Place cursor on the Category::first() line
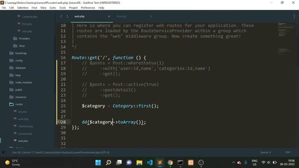Image resolution: width=299 pixels, height=168 pixels. click(x=120, y=106)
